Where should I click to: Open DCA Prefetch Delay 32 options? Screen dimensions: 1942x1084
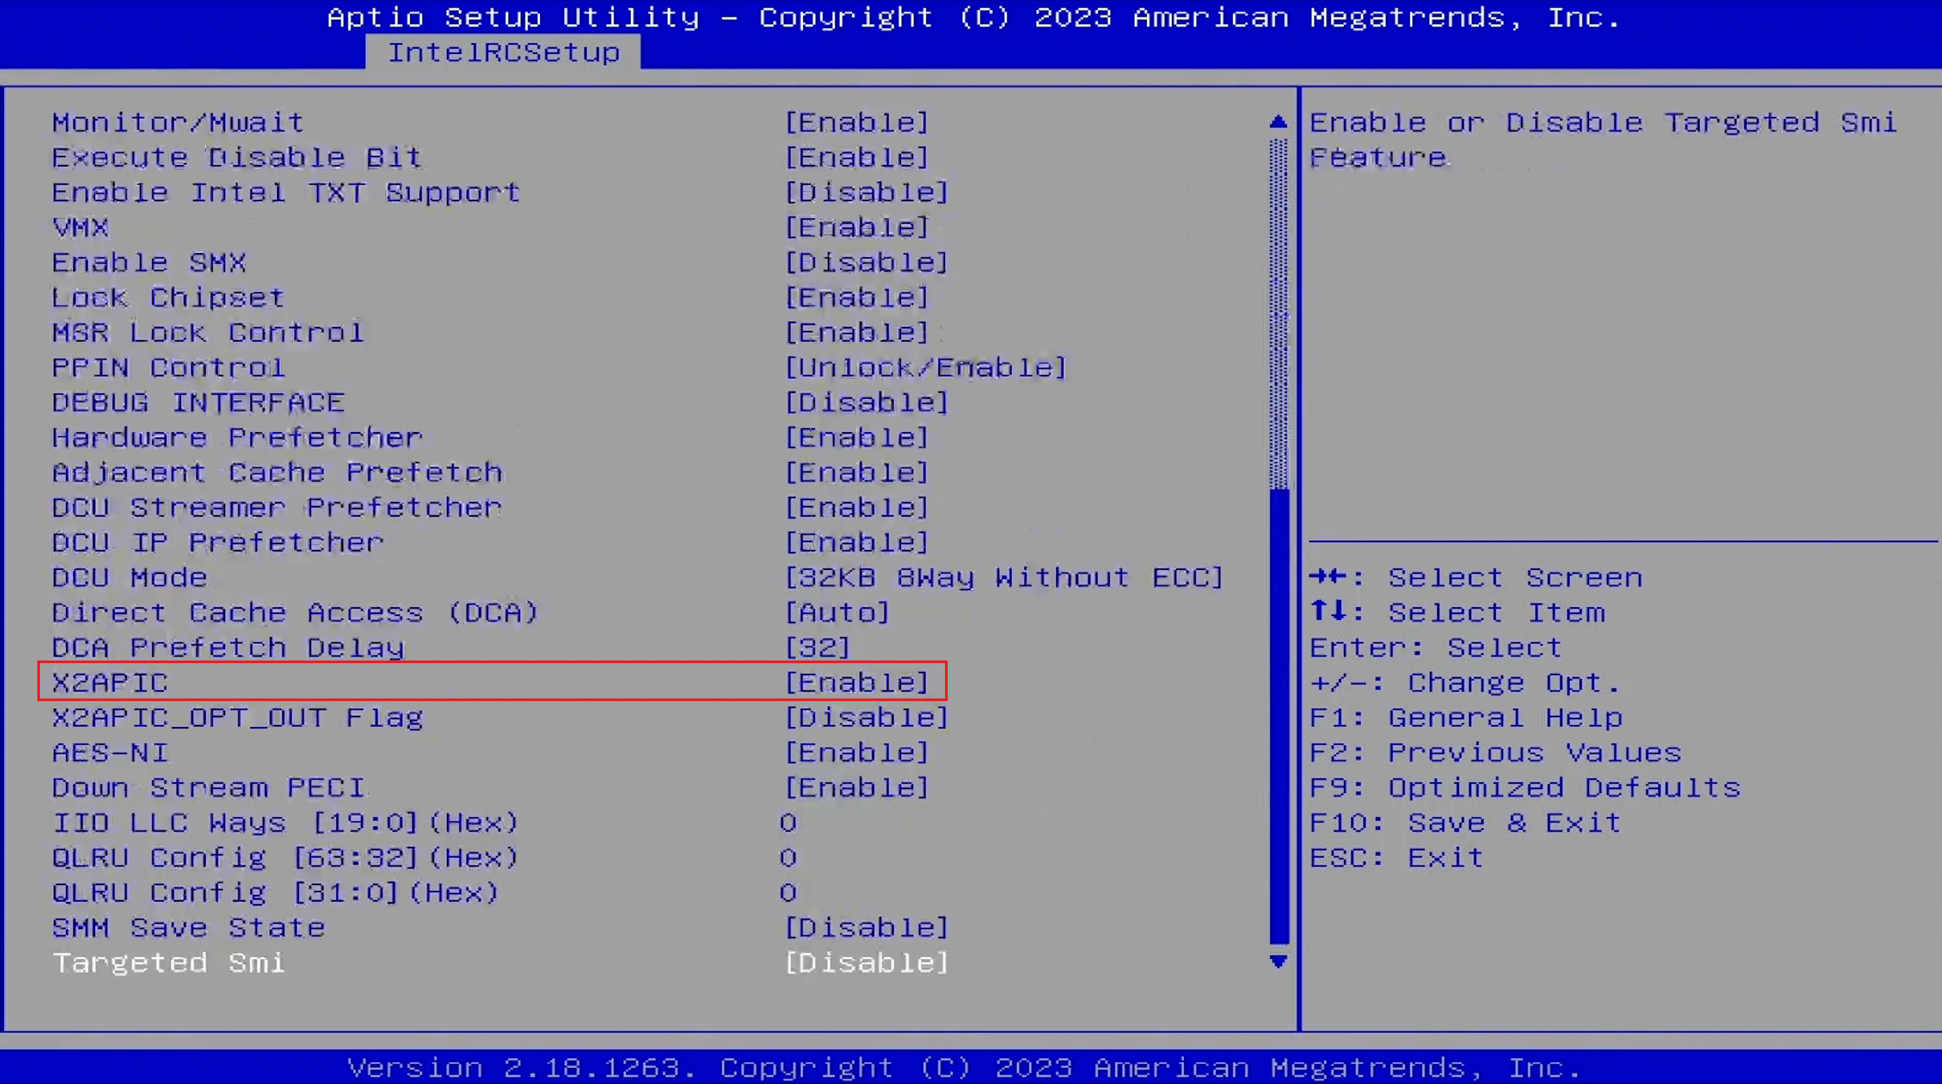click(x=817, y=647)
